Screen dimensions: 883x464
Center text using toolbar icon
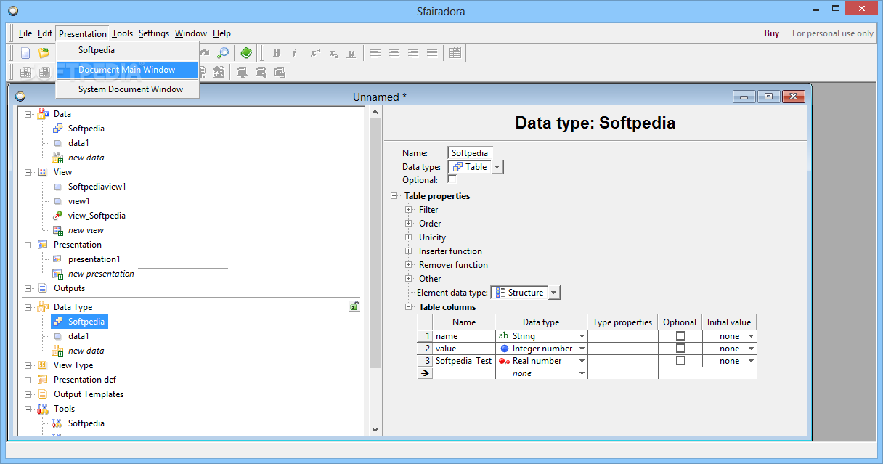394,53
